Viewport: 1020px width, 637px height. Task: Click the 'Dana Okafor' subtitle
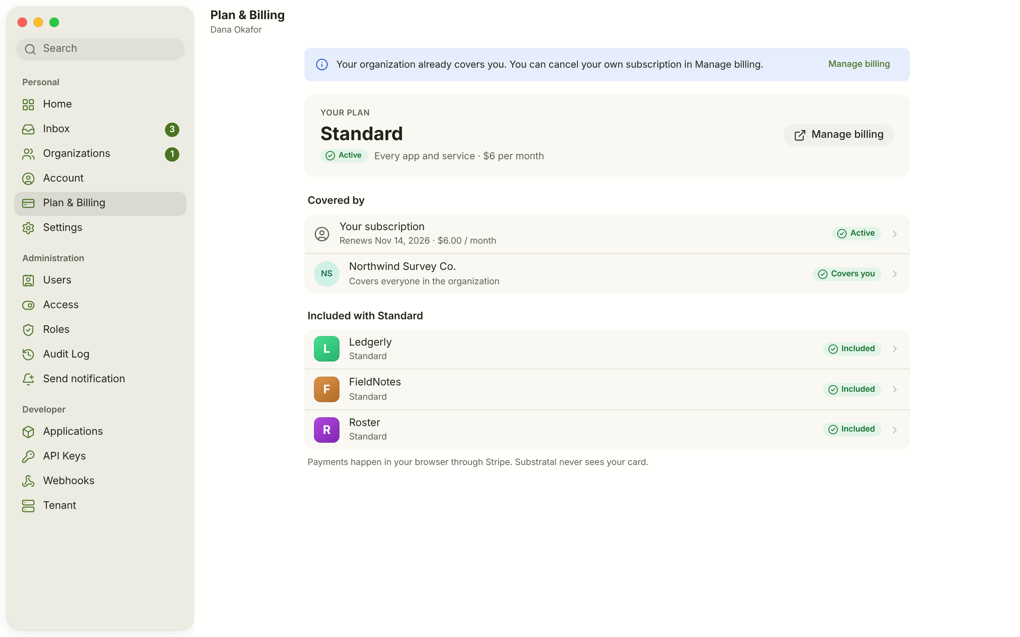tap(236, 30)
